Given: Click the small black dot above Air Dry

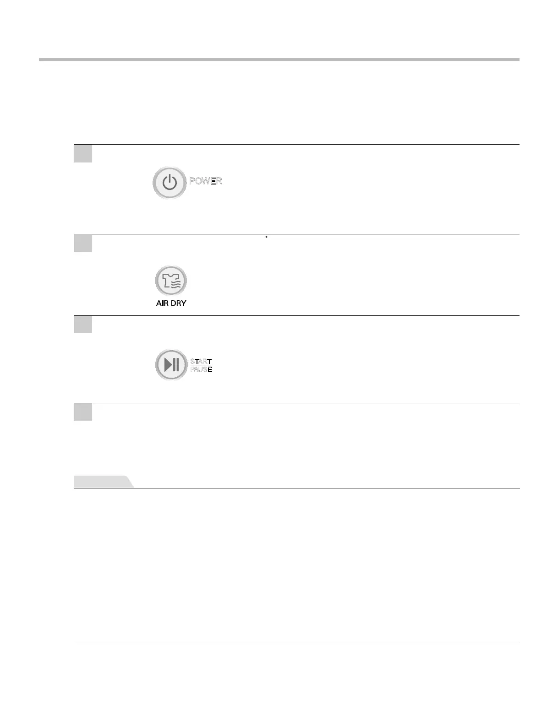Looking at the screenshot, I should click(x=266, y=237).
